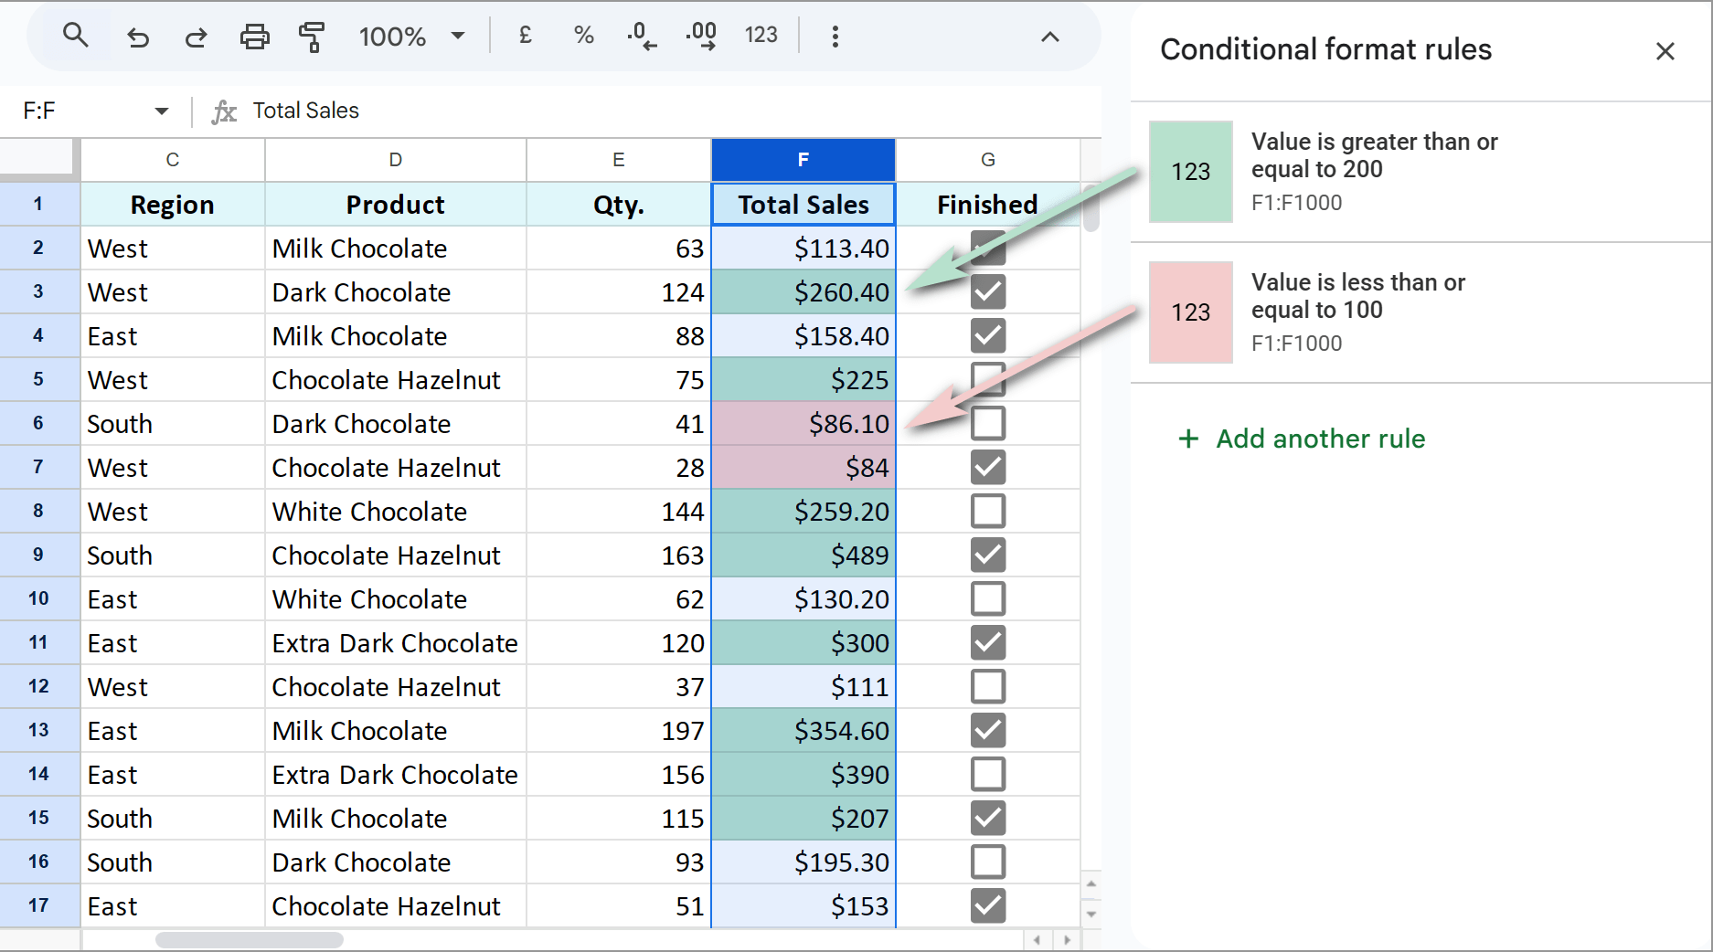
Task: Open the 123 number format menu
Action: tap(761, 37)
